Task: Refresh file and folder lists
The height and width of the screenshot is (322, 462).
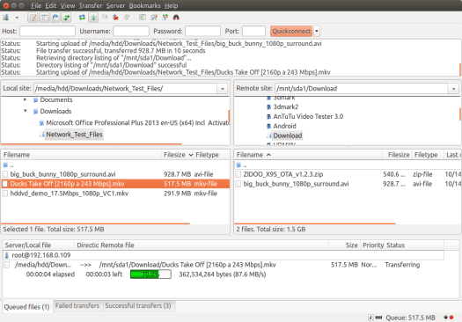Action: pos(82,18)
